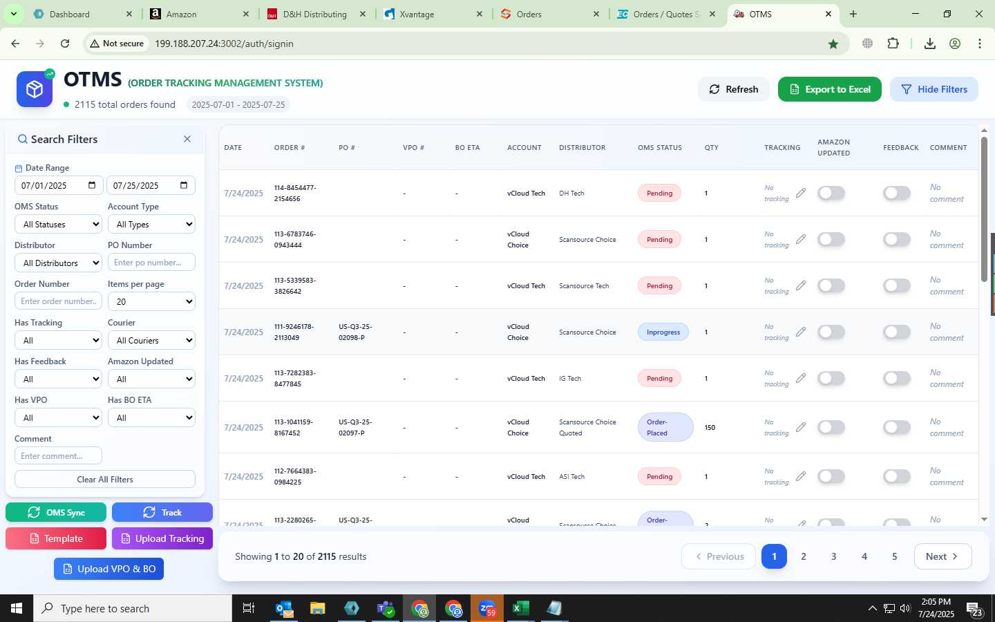Open Windows Start menu
Image resolution: width=995 pixels, height=622 pixels.
tap(17, 608)
